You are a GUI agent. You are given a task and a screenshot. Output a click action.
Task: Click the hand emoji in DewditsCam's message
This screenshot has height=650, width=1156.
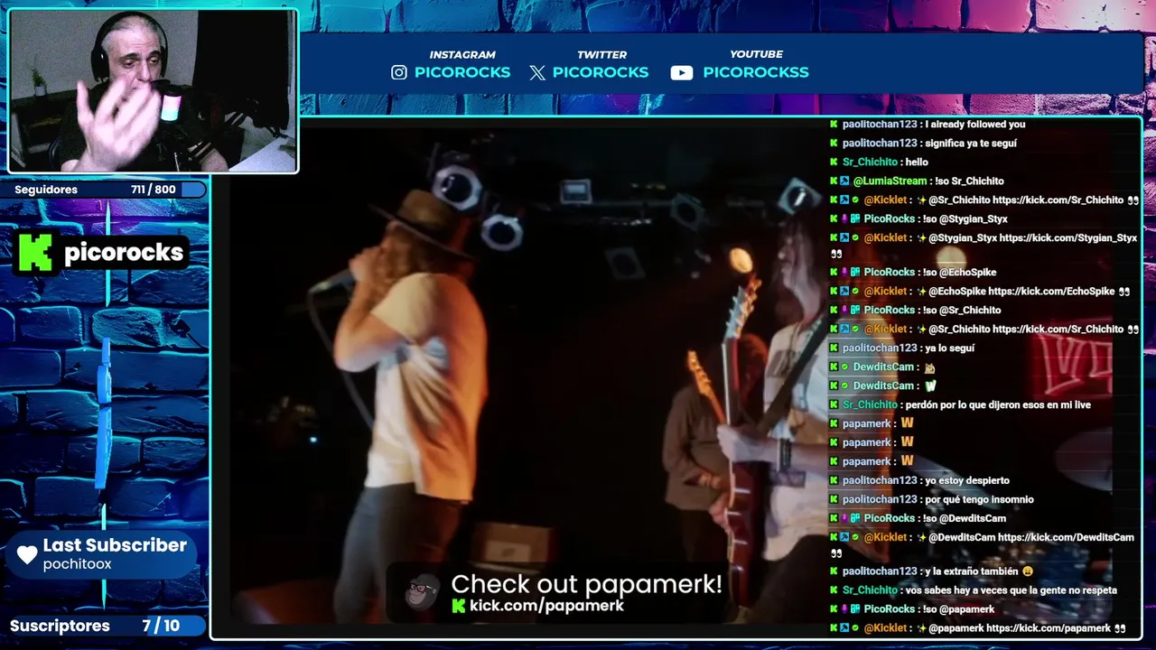930,367
